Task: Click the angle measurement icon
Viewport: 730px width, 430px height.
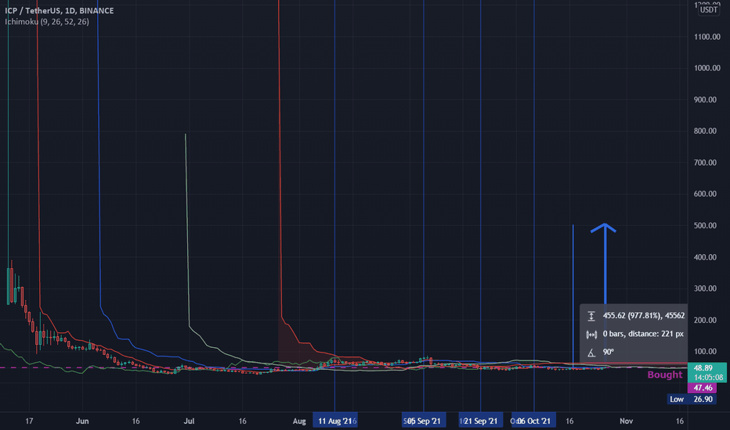Action: [x=591, y=353]
